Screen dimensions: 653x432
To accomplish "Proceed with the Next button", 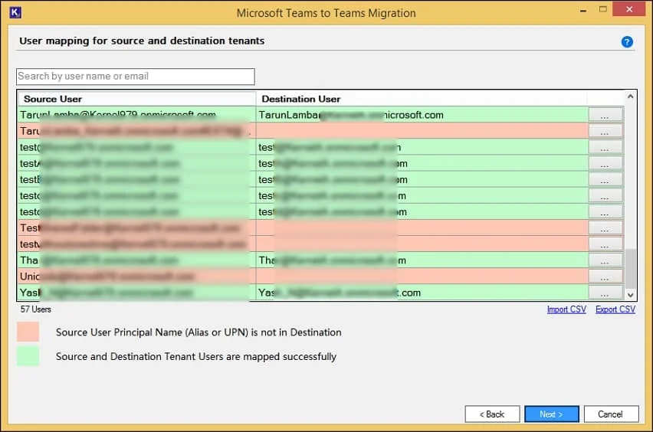I will point(551,414).
